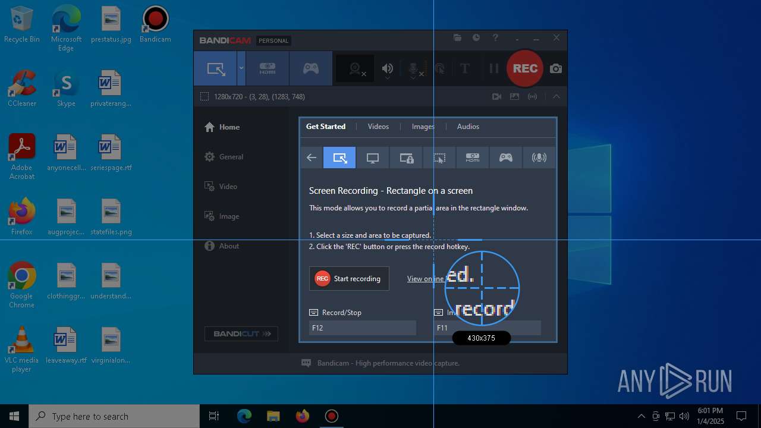Switch to Audios tab
Image resolution: width=761 pixels, height=428 pixels.
(468, 127)
